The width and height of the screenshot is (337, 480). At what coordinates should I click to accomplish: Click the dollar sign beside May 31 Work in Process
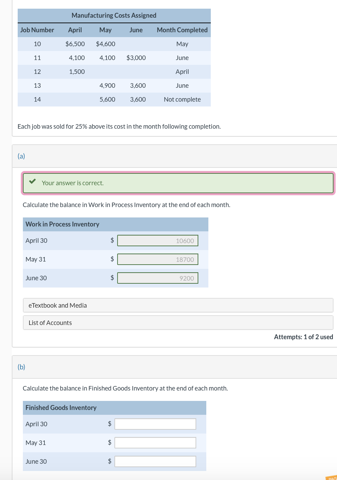[x=112, y=259]
